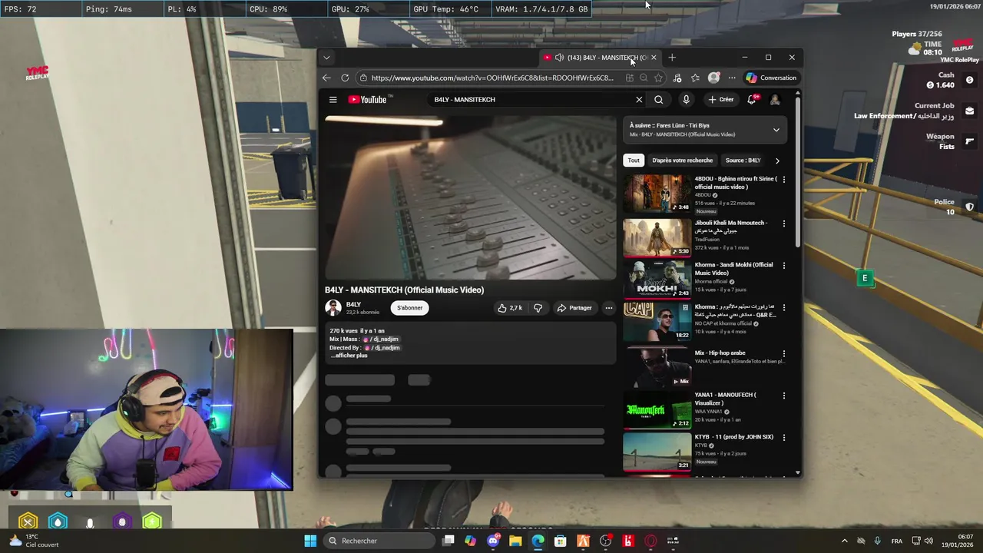The height and width of the screenshot is (553, 983).
Task: Click the Créer button
Action: [721, 99]
